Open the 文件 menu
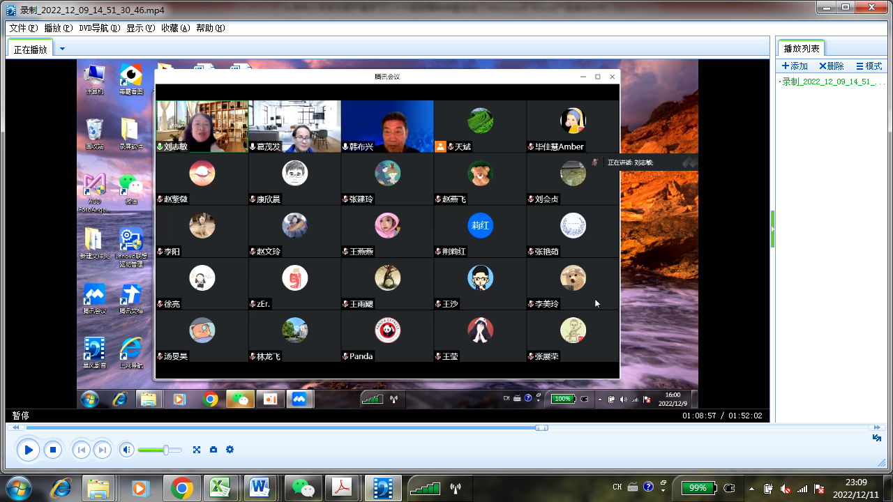Image resolution: width=893 pixels, height=502 pixels. pos(23,28)
